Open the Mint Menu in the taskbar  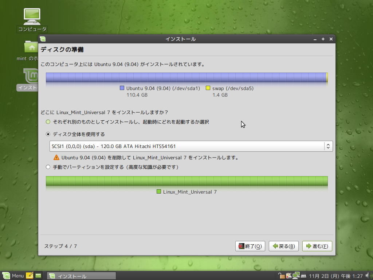pyautogui.click(x=13, y=276)
